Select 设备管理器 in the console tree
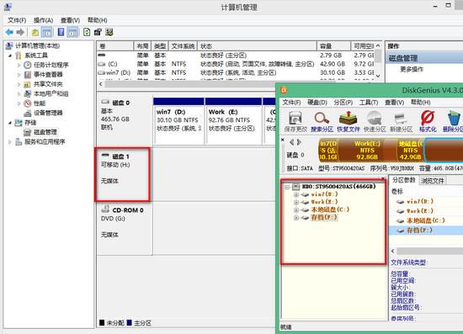 pos(48,113)
